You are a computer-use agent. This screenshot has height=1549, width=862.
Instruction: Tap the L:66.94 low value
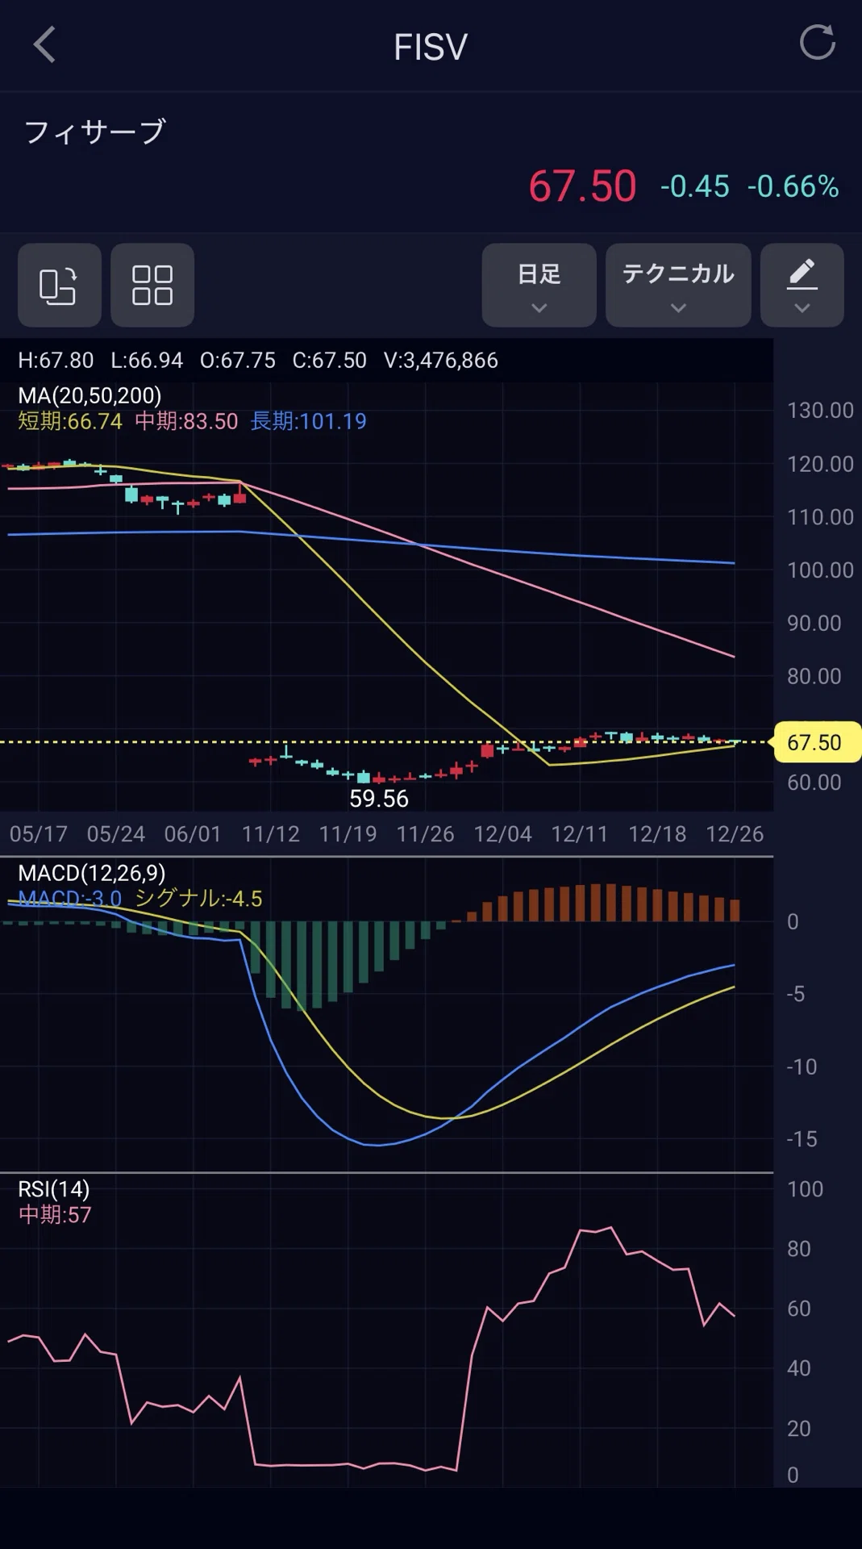coord(147,360)
